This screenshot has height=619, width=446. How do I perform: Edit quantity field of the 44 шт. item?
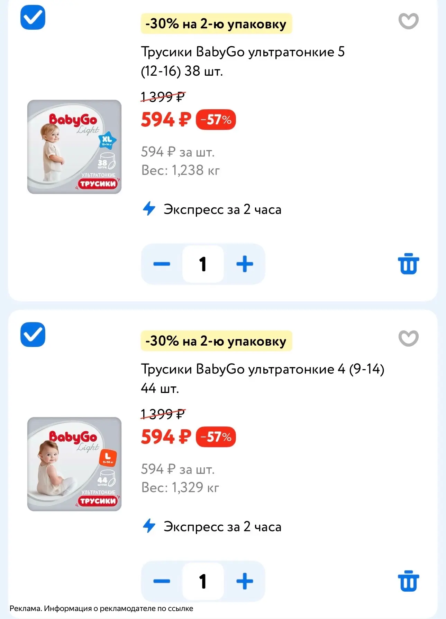click(x=203, y=581)
